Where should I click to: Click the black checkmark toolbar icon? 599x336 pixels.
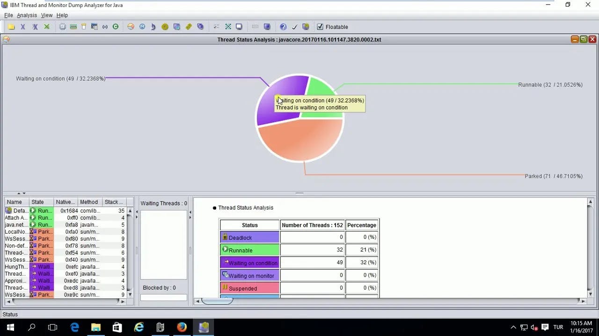(x=294, y=27)
